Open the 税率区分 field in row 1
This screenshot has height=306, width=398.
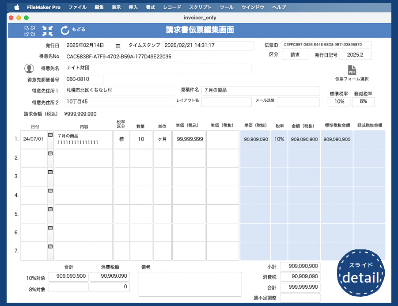coord(121,139)
